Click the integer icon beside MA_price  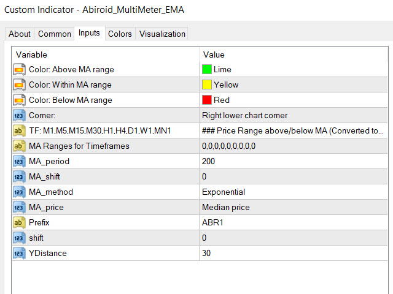click(x=19, y=207)
